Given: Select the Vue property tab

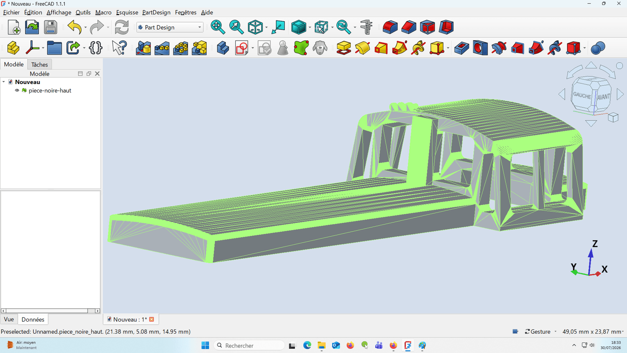Looking at the screenshot, I should 9,319.
